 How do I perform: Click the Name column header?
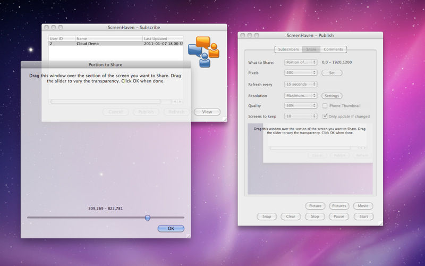click(109, 38)
